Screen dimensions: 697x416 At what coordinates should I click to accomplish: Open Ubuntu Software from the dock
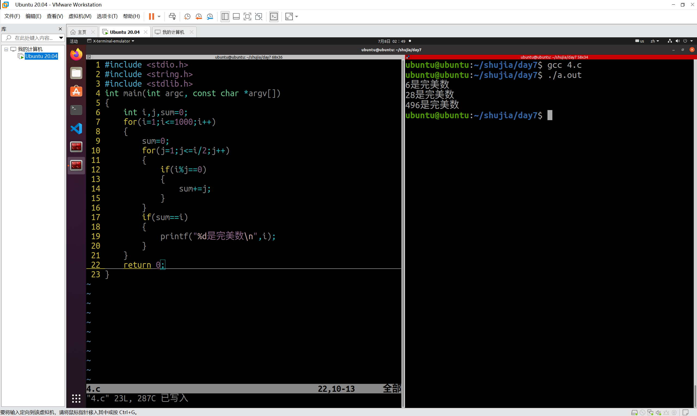pyautogui.click(x=76, y=91)
